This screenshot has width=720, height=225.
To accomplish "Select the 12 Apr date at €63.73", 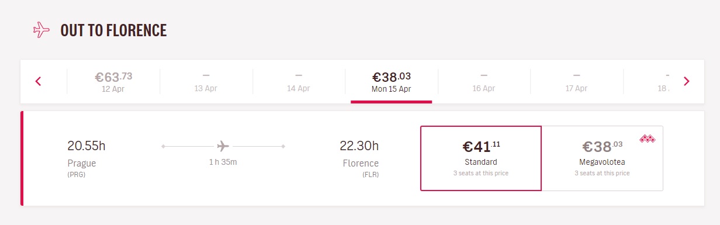I will pyautogui.click(x=113, y=81).
